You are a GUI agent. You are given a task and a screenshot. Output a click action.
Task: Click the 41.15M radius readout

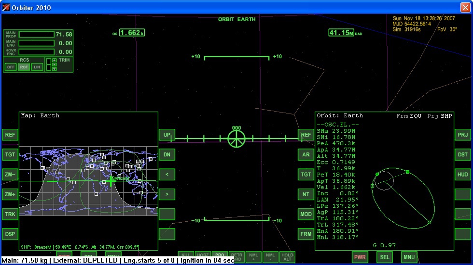pyautogui.click(x=341, y=33)
